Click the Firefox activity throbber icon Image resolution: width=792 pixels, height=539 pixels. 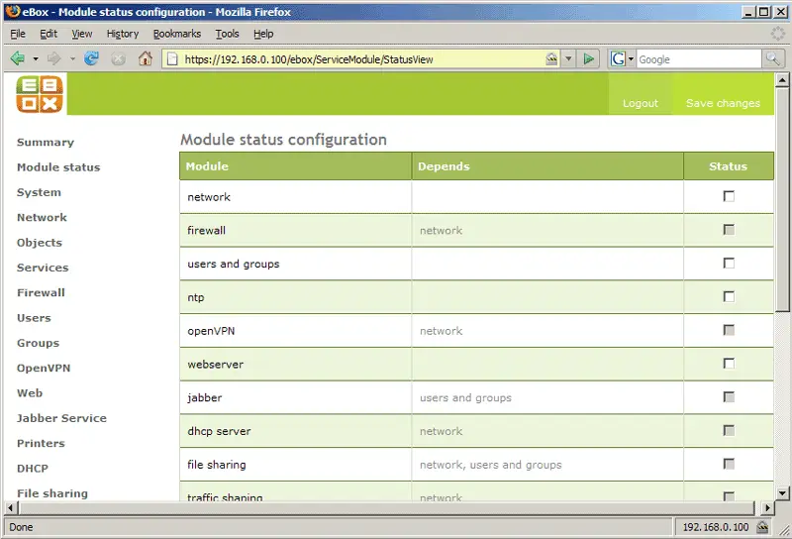(778, 34)
